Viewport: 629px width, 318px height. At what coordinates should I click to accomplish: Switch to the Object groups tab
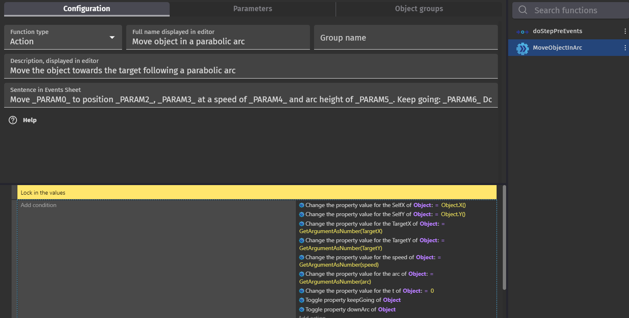[x=419, y=8]
